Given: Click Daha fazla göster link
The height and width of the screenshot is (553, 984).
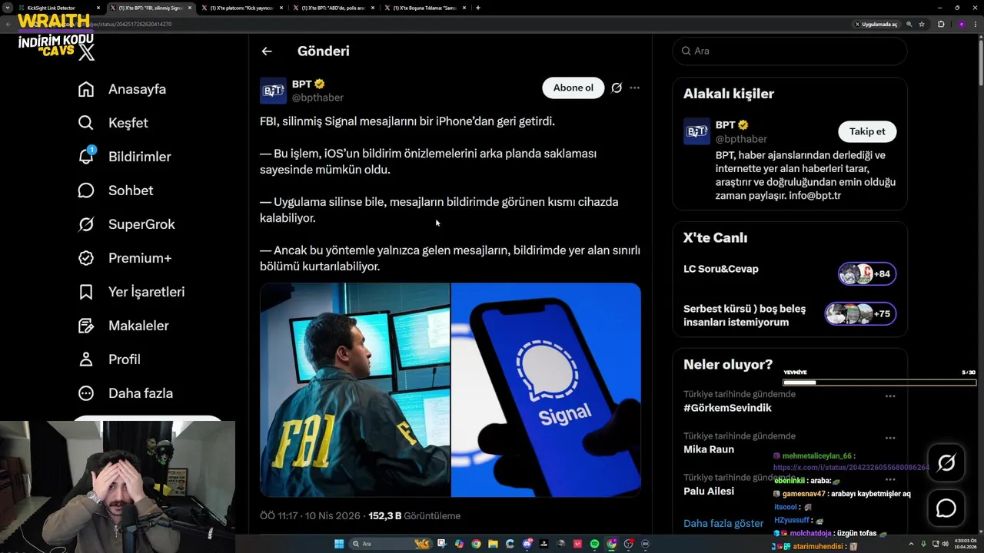Looking at the screenshot, I should [x=723, y=523].
